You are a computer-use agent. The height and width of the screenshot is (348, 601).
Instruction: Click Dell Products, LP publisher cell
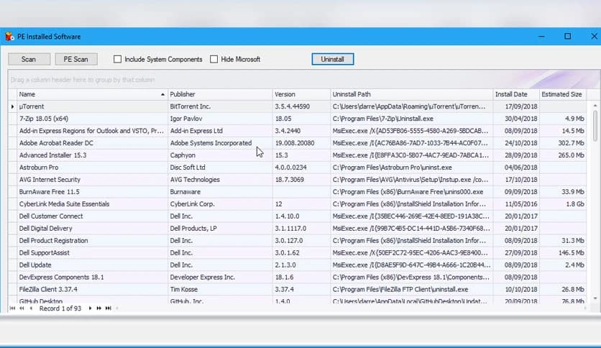tap(220, 229)
